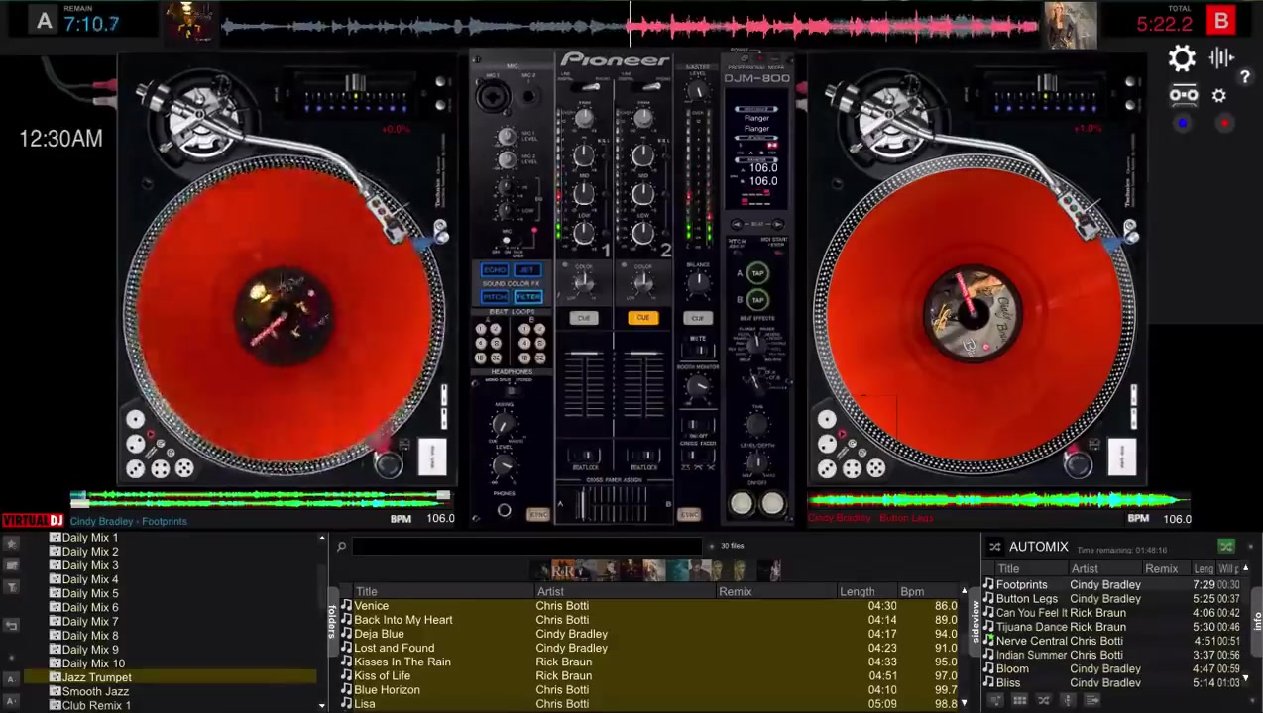Click the export list icon below automix list
This screenshot has height=713, width=1263.
click(1091, 700)
